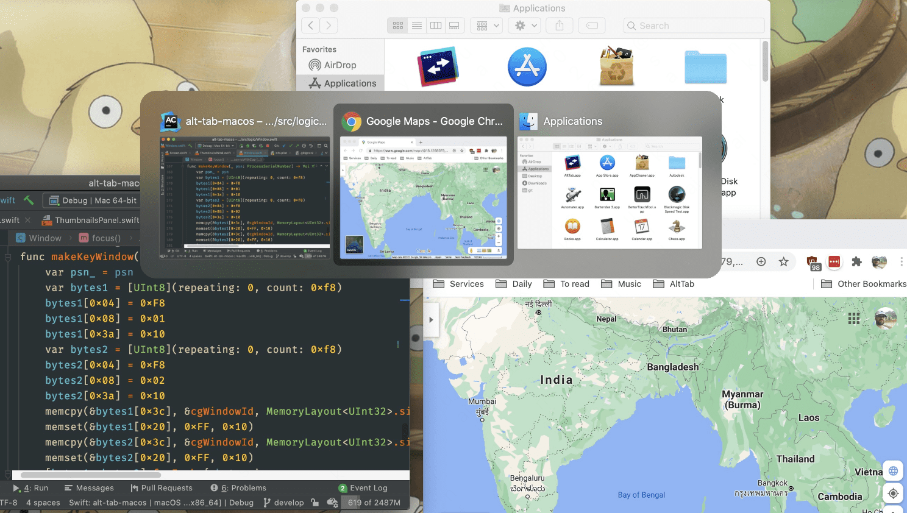Image resolution: width=907 pixels, height=513 pixels.
Task: Click the globe view icon in Maps
Action: coord(893,471)
